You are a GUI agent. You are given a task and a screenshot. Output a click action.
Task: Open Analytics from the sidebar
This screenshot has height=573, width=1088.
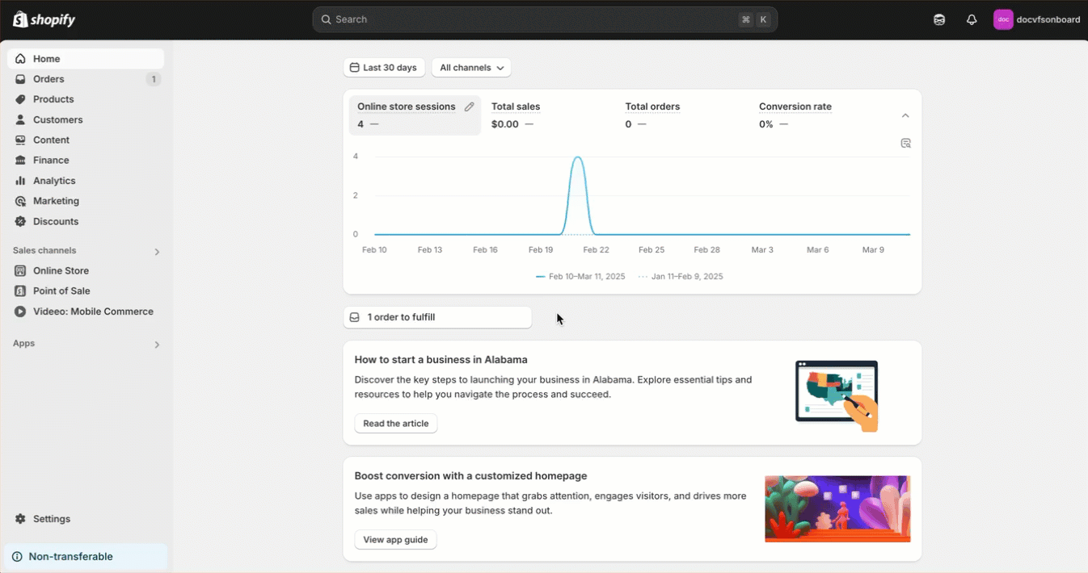(54, 181)
